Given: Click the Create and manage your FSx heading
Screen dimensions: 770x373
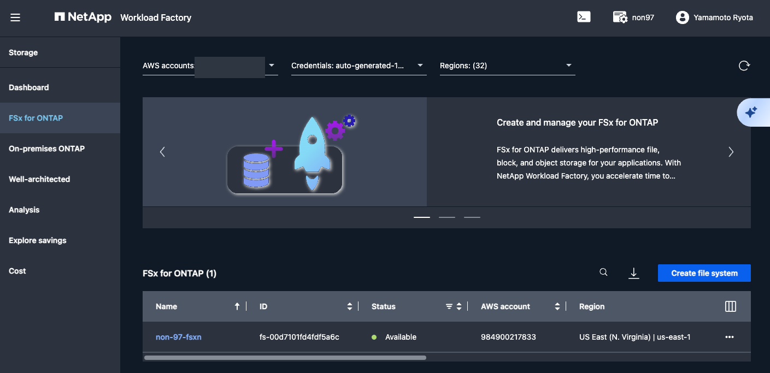Looking at the screenshot, I should click(577, 122).
